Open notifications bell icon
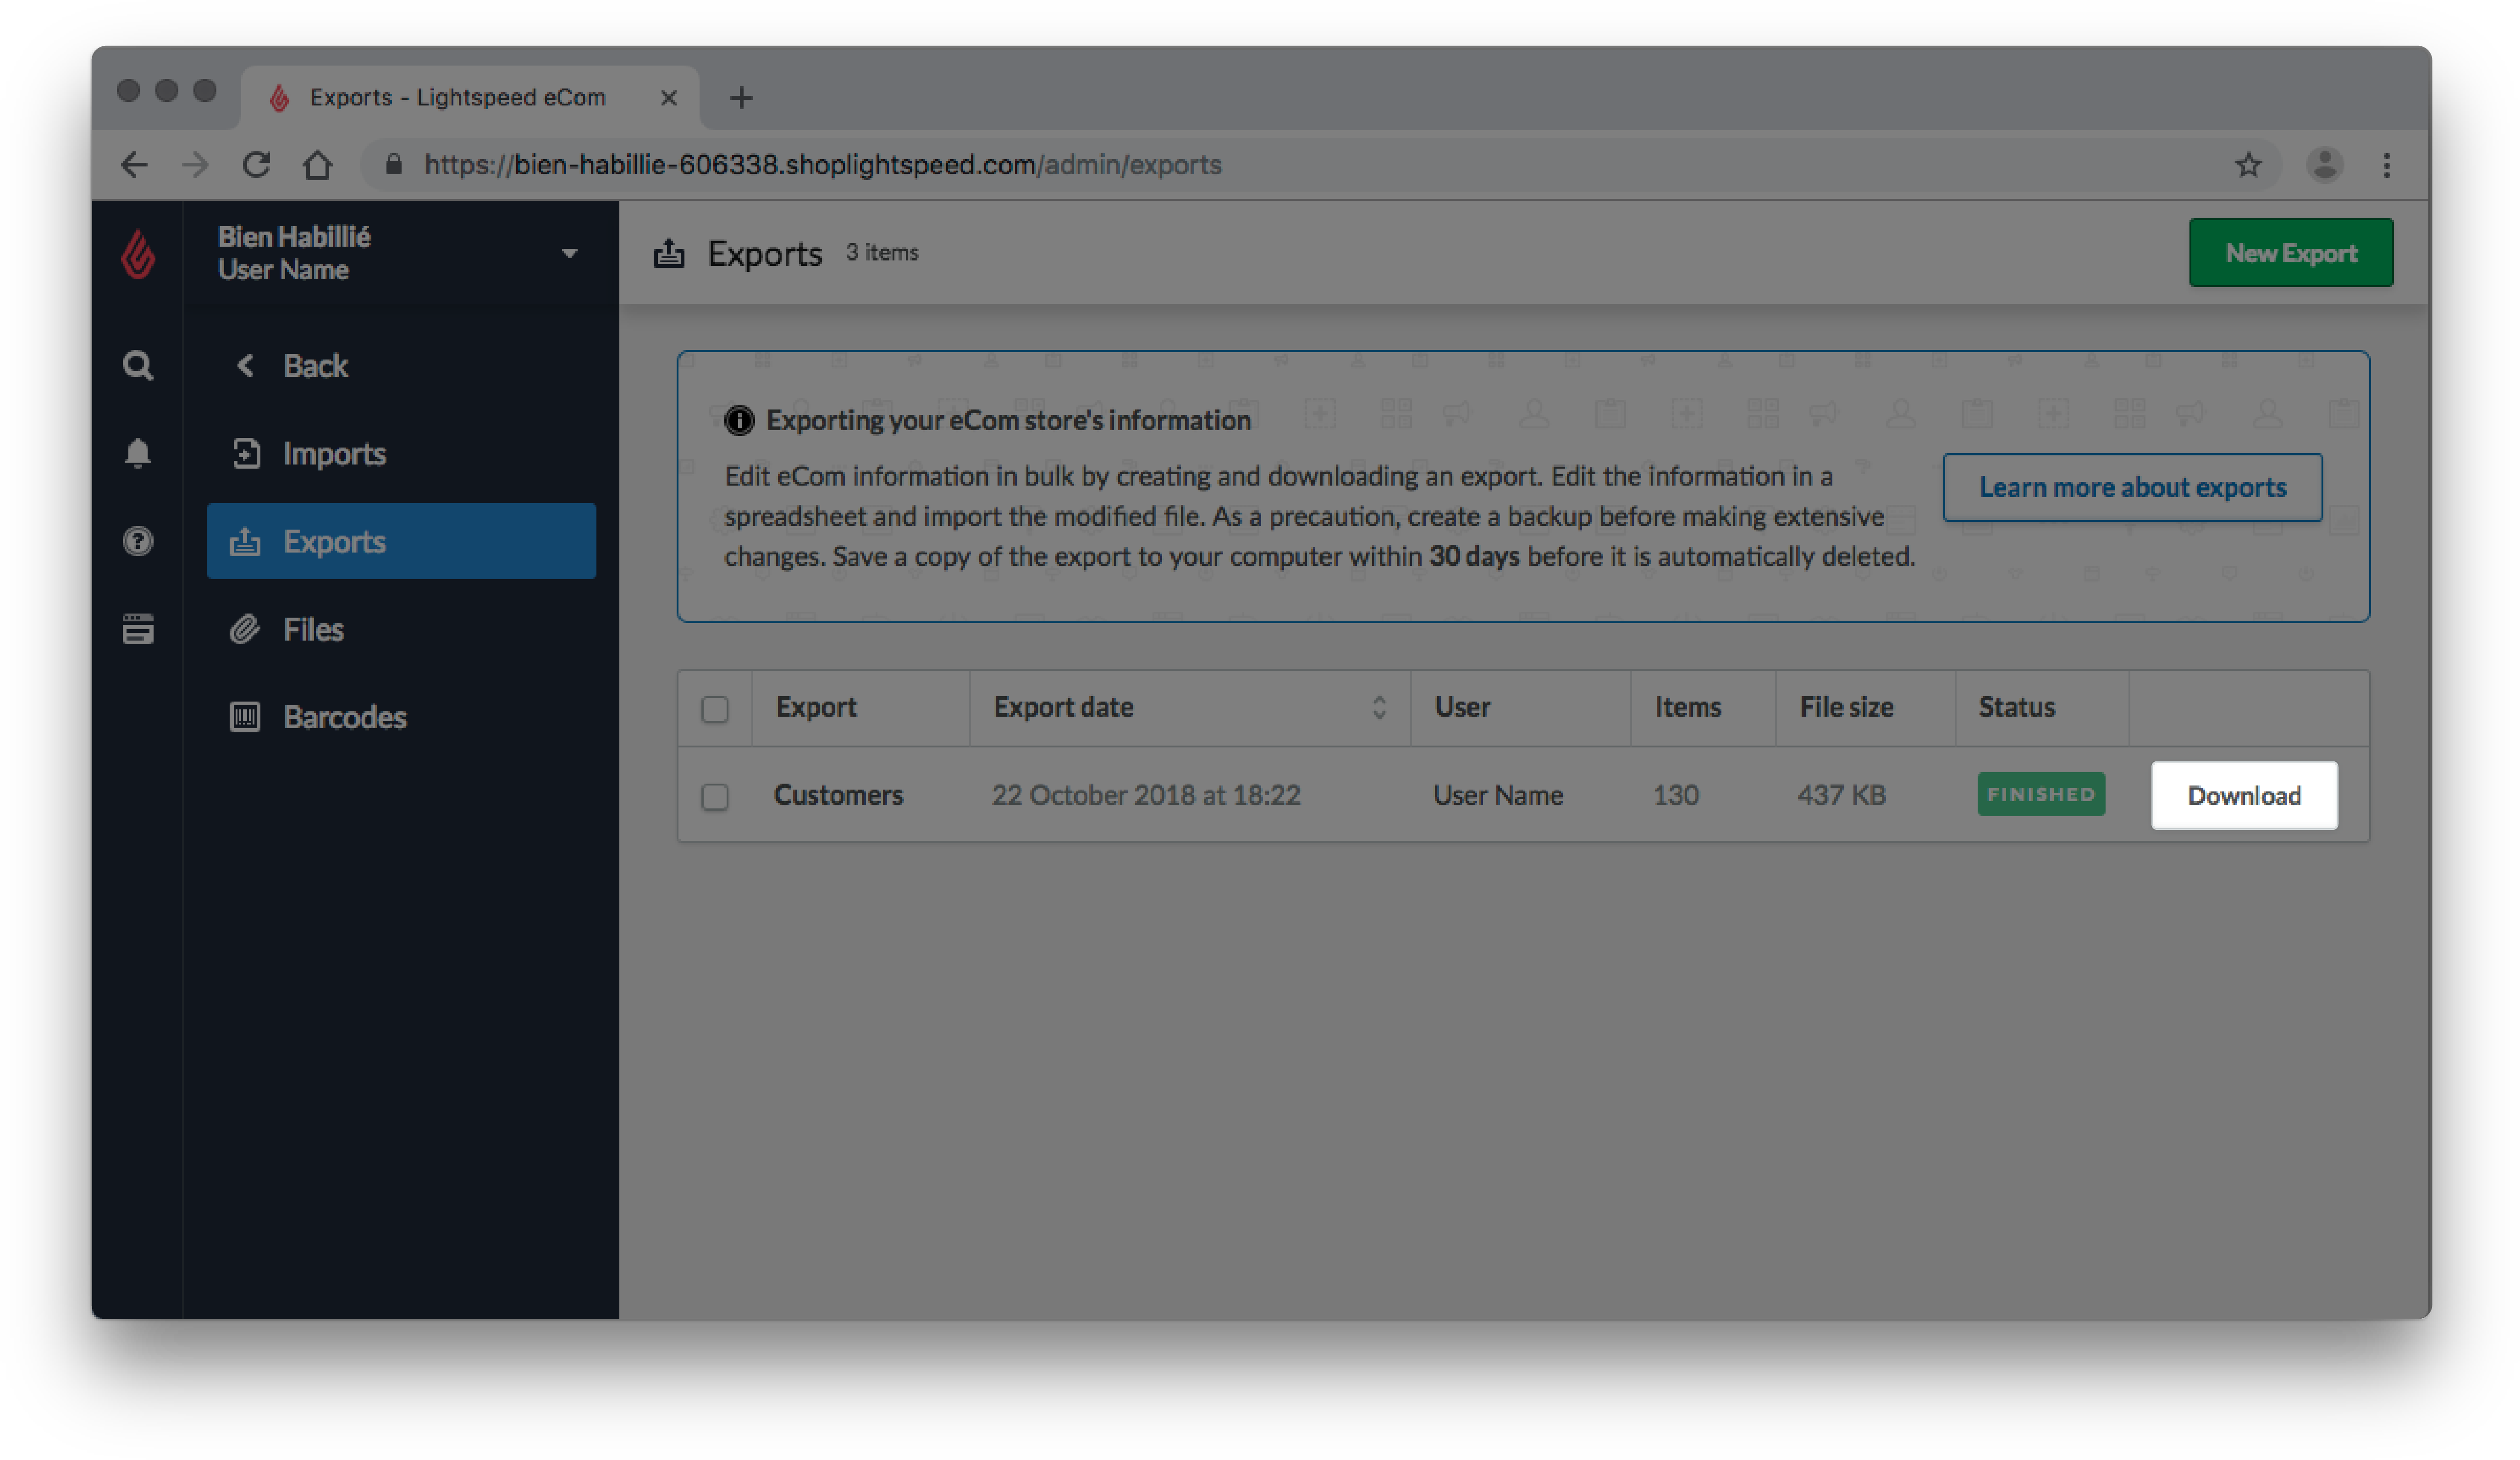This screenshot has height=1460, width=2520. tap(138, 453)
